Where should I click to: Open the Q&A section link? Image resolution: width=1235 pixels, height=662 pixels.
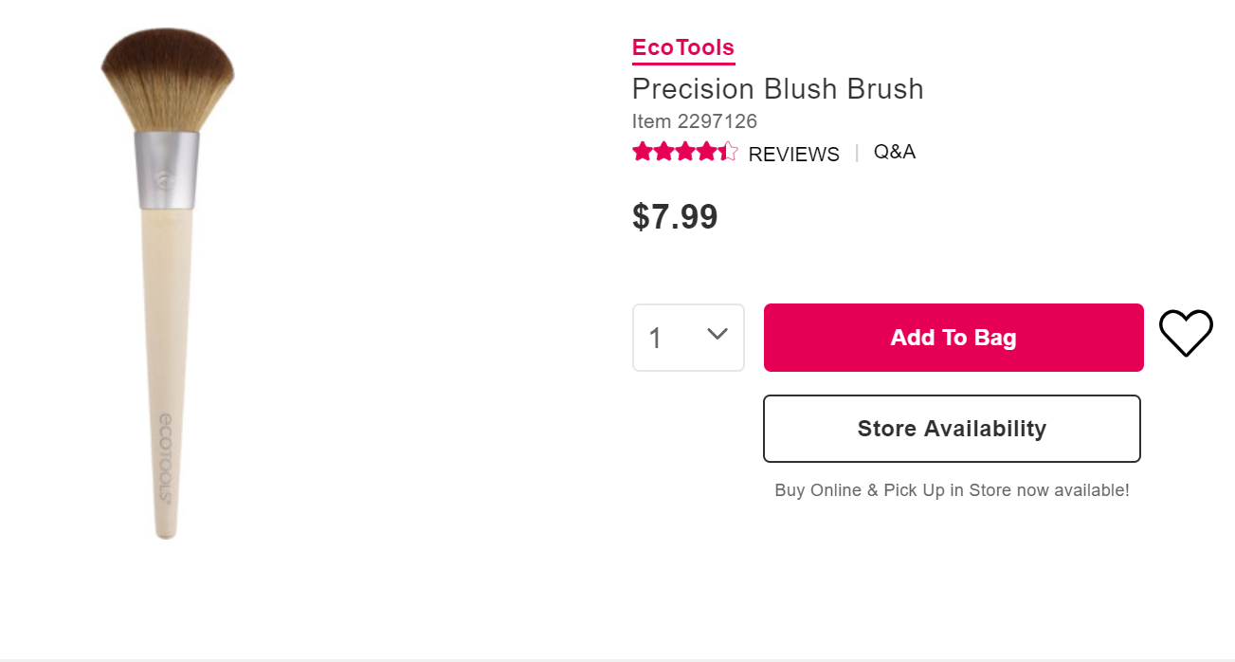point(895,152)
